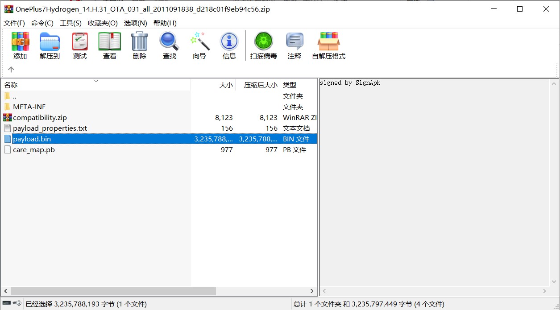Click the compatibility.zip archive file icon

click(7, 117)
